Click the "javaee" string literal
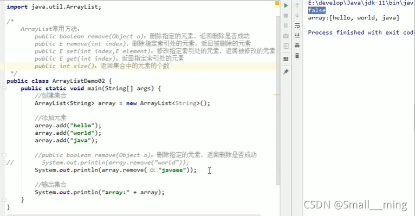Image resolution: width=415 pixels, height=216 pixels. click(x=172, y=170)
